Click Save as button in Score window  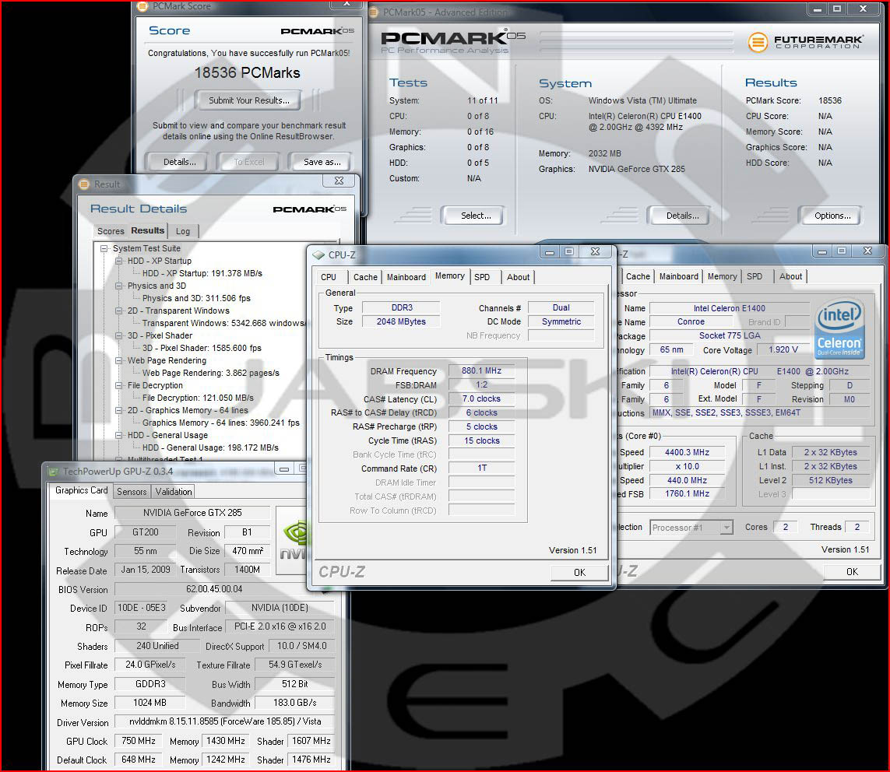pyautogui.click(x=322, y=162)
